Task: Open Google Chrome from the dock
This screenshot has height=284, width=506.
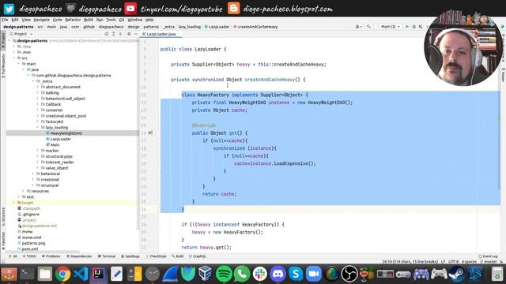Action: click(x=62, y=274)
